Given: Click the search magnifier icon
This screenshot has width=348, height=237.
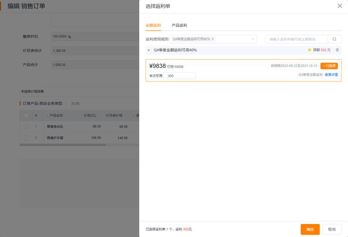Looking at the screenshot, I should click(x=334, y=39).
